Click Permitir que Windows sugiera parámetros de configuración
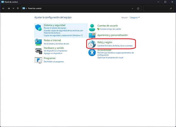176x127 pixels. click(x=116, y=54)
